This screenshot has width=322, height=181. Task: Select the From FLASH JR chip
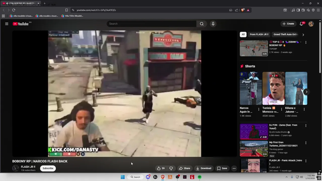tap(259, 34)
